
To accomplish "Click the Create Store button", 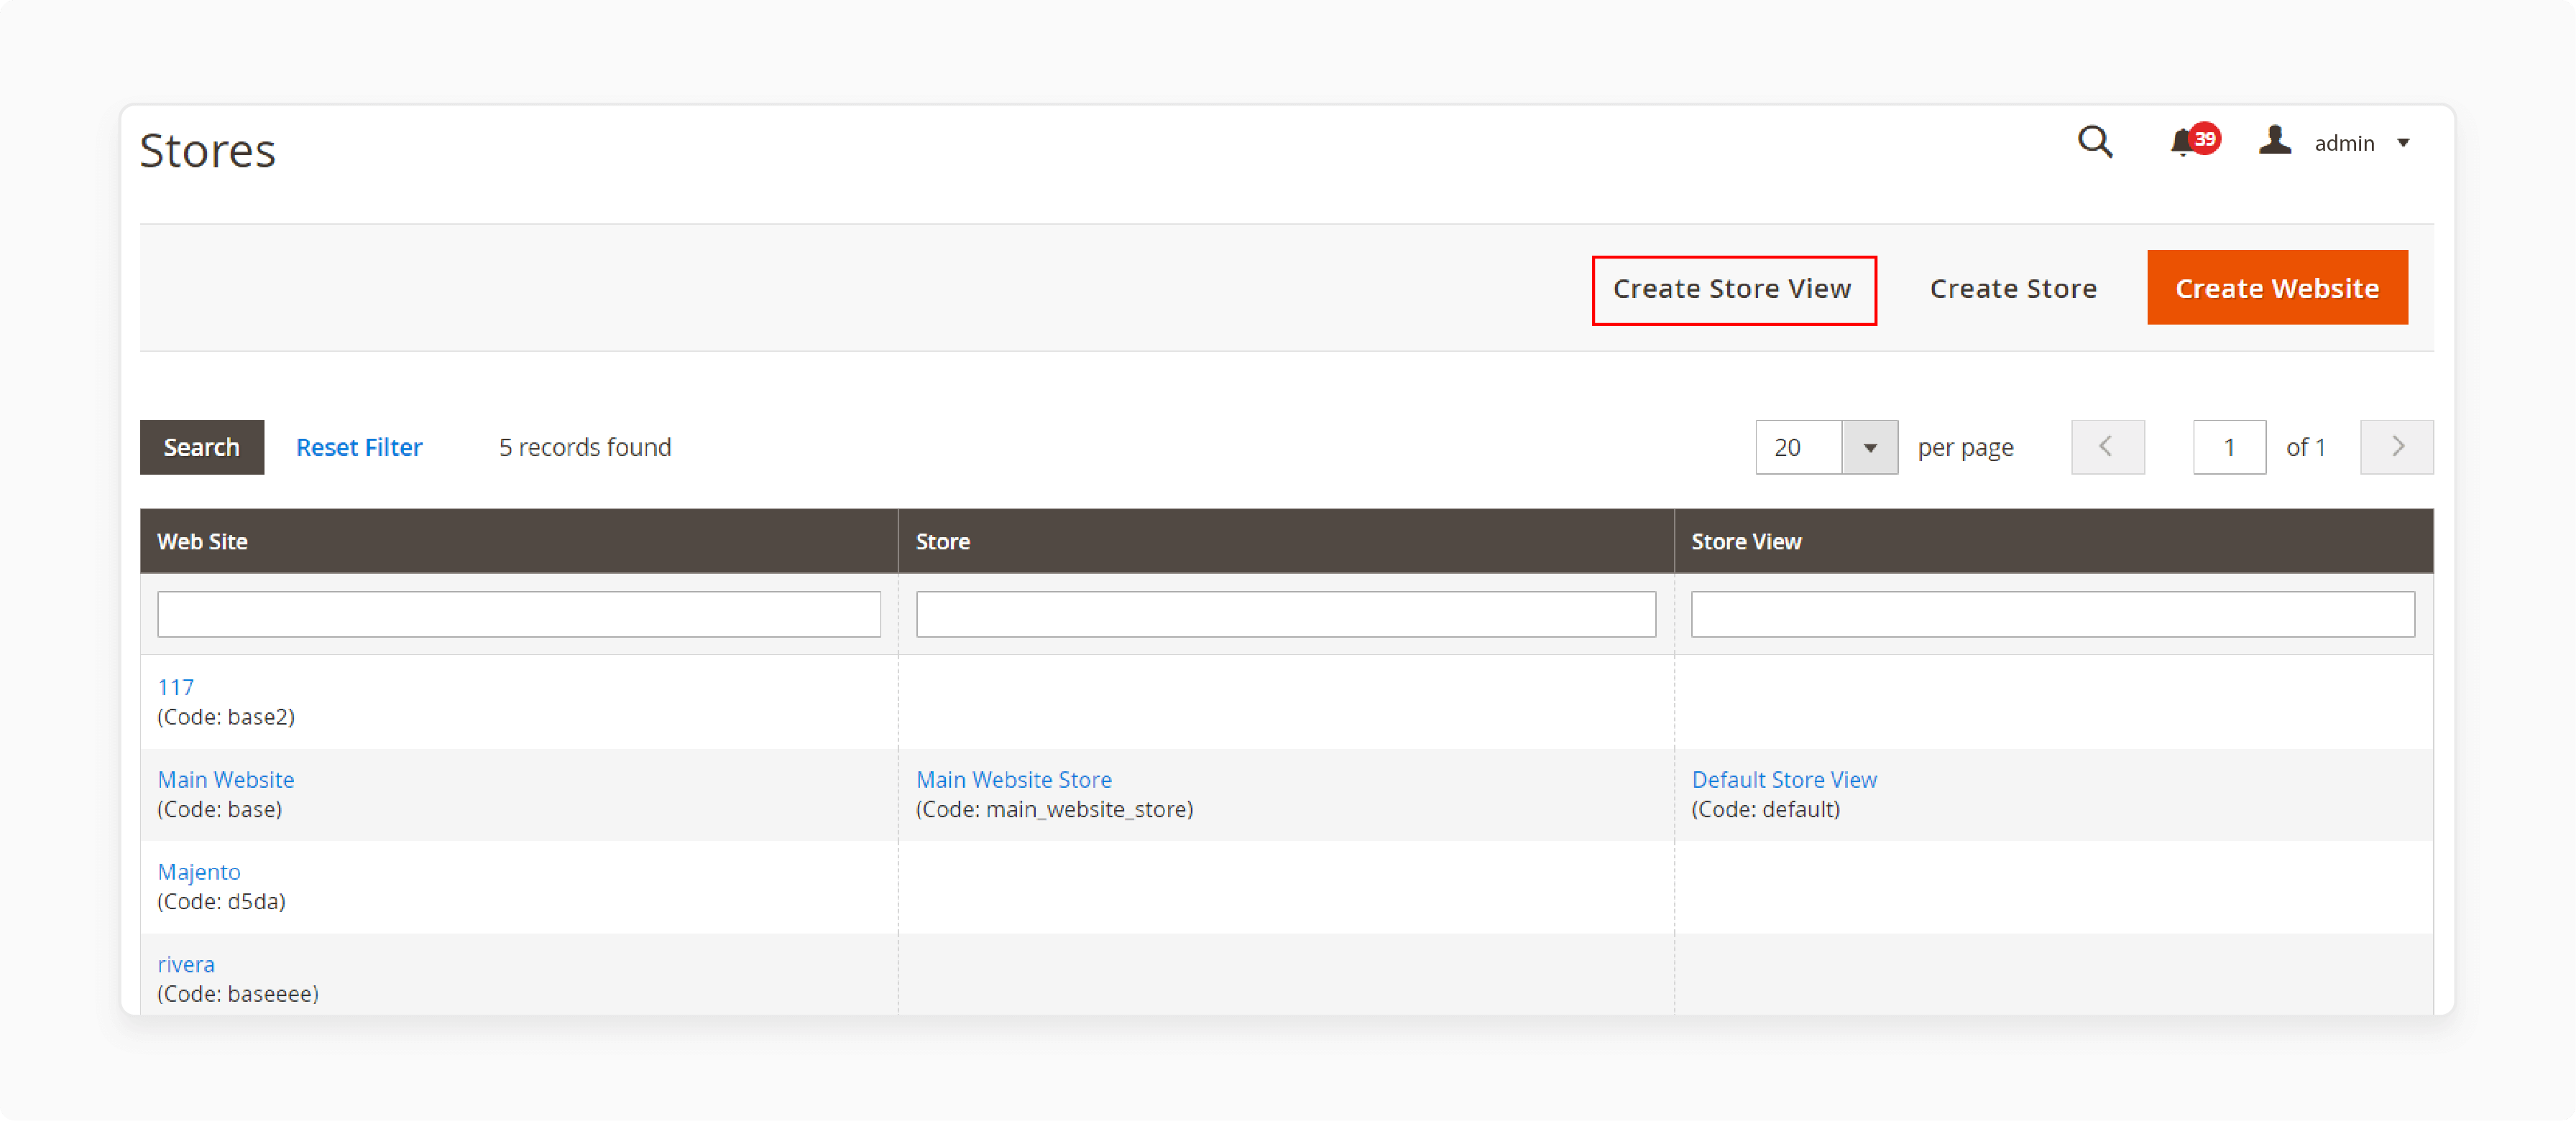I will [x=2012, y=289].
